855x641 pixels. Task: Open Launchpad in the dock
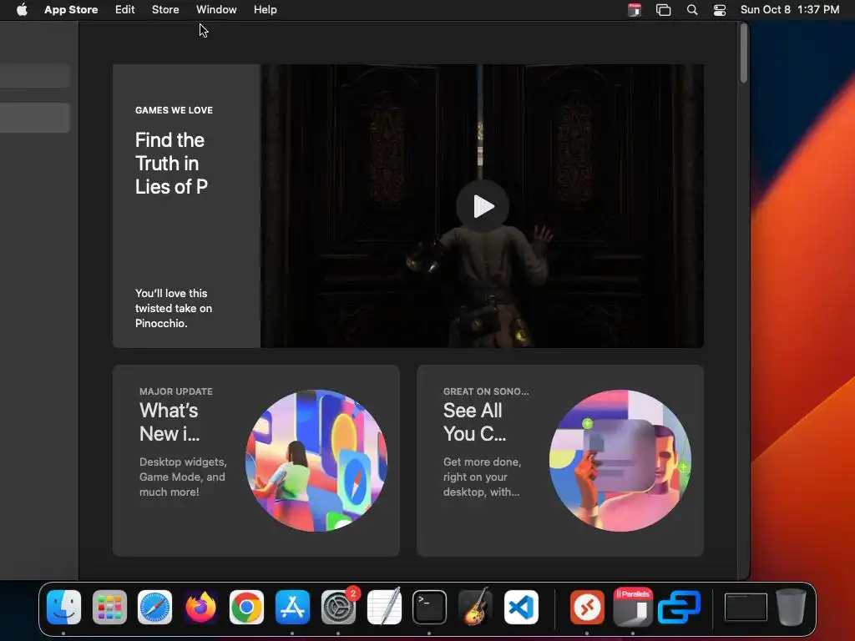coord(109,607)
